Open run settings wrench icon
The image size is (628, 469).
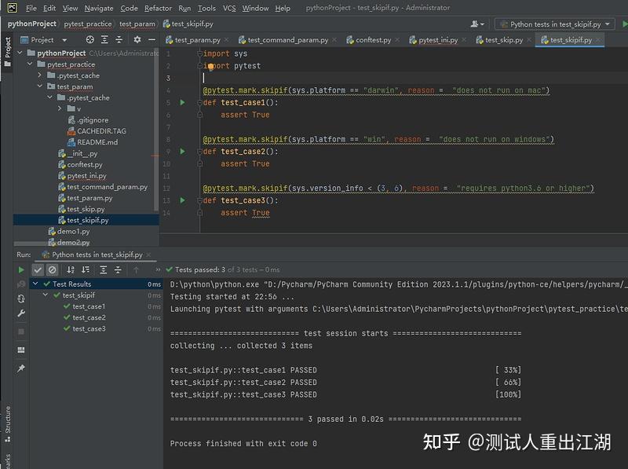21,313
